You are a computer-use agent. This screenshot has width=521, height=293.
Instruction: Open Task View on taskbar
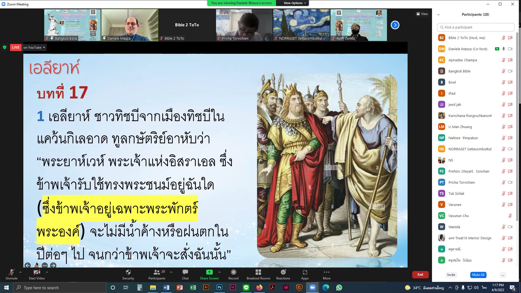click(x=126, y=288)
